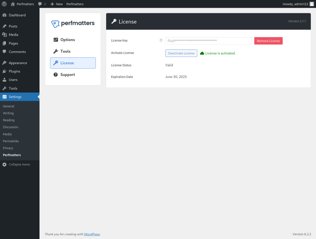Focus the License Key input field
Image resolution: width=316 pixels, height=239 pixels.
click(208, 41)
